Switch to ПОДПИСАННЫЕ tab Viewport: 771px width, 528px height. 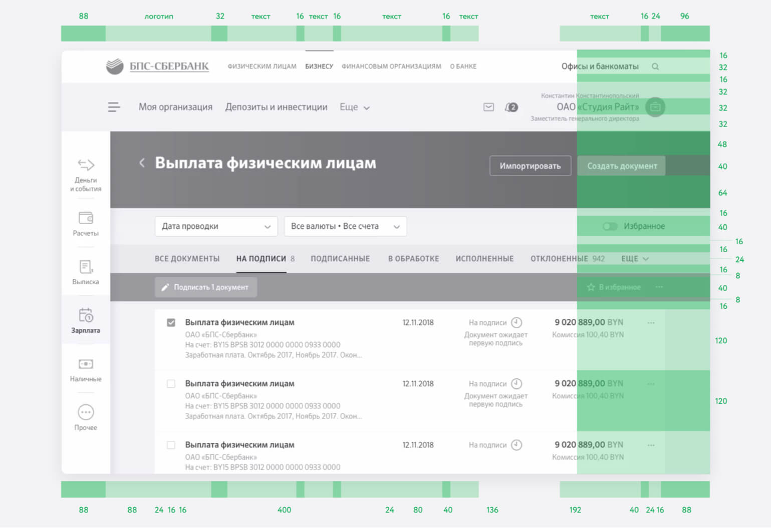pos(340,259)
